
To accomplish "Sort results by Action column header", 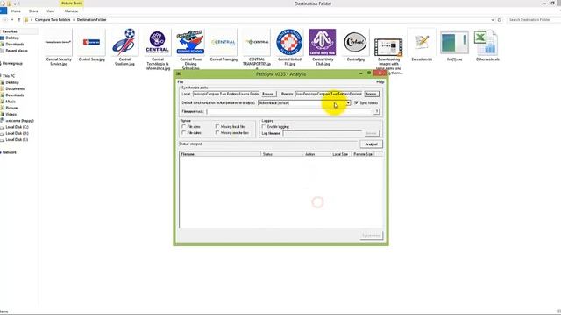I will click(316, 154).
